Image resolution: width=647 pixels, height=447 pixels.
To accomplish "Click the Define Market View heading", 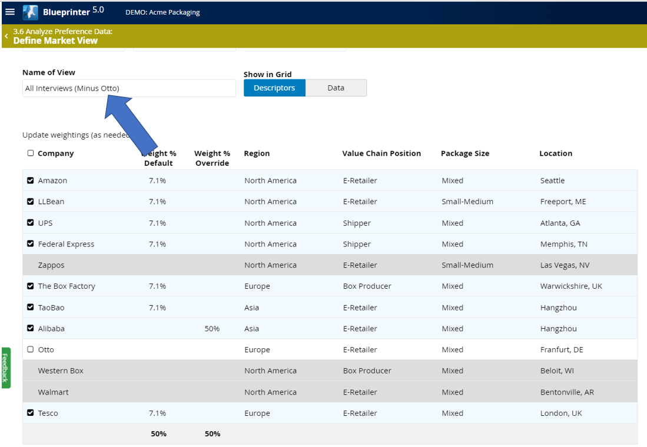I will tap(55, 41).
